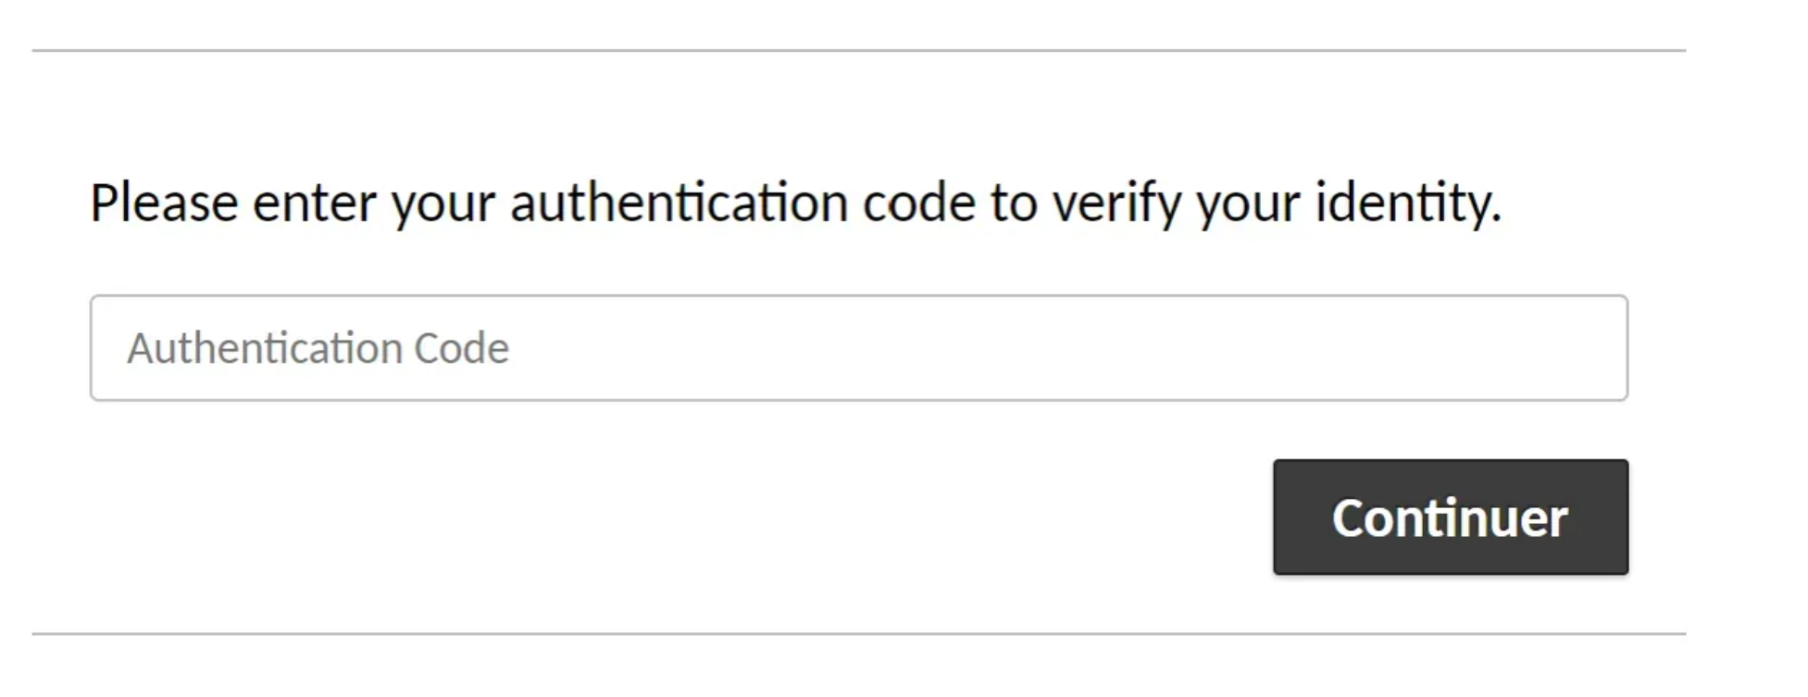Click the Authentication Code input field
The image size is (1808, 697).
pyautogui.click(x=858, y=348)
